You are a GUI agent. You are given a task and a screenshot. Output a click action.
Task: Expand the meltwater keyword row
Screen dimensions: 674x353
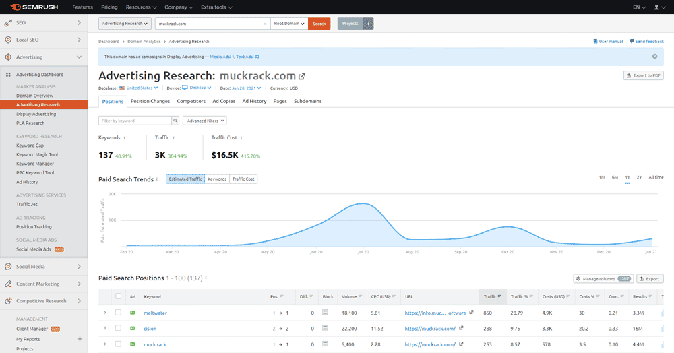tap(104, 312)
